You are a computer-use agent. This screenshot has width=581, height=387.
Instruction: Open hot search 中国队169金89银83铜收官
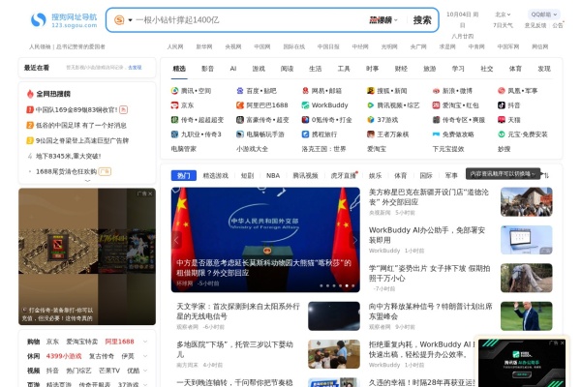pos(76,109)
